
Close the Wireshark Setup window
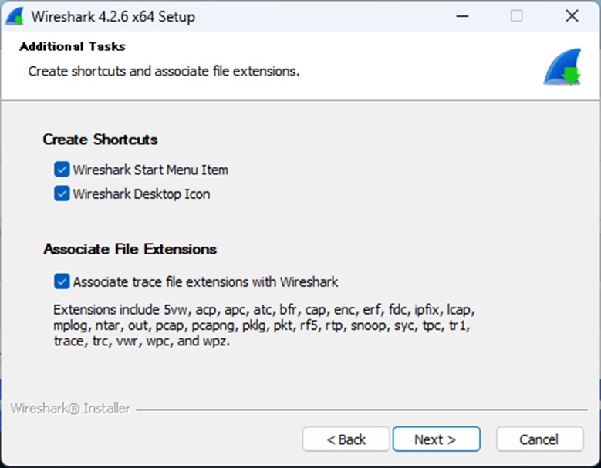[x=572, y=16]
